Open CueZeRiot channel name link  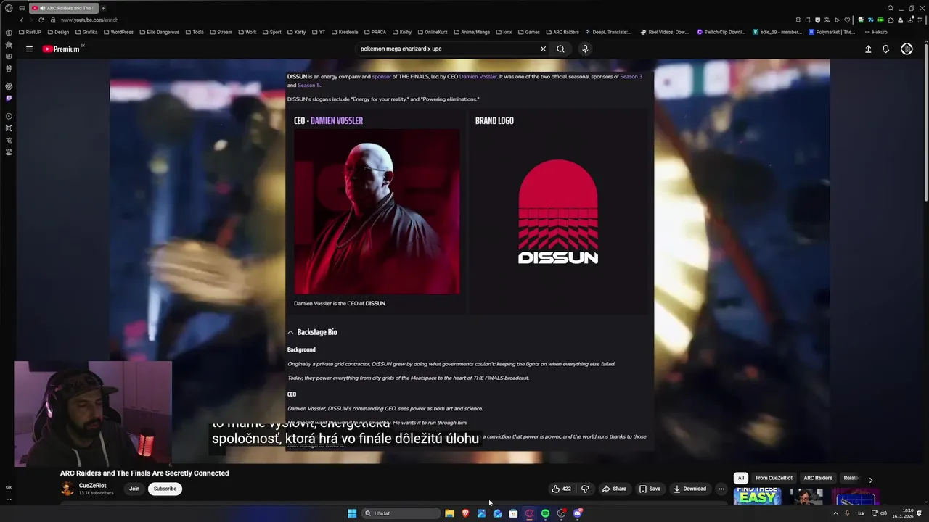(x=92, y=486)
